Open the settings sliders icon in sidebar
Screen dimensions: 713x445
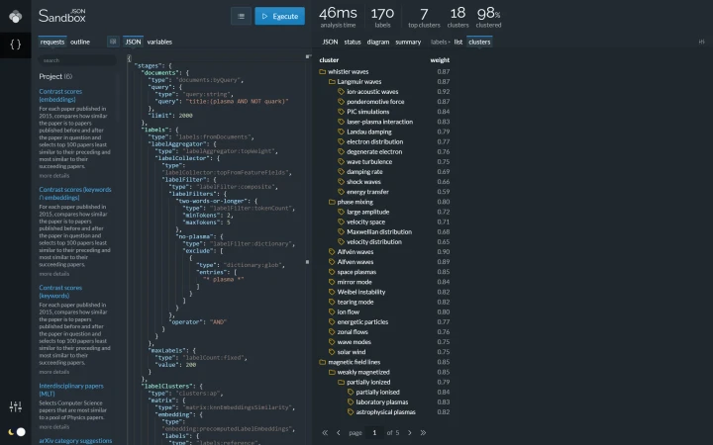coord(16,406)
